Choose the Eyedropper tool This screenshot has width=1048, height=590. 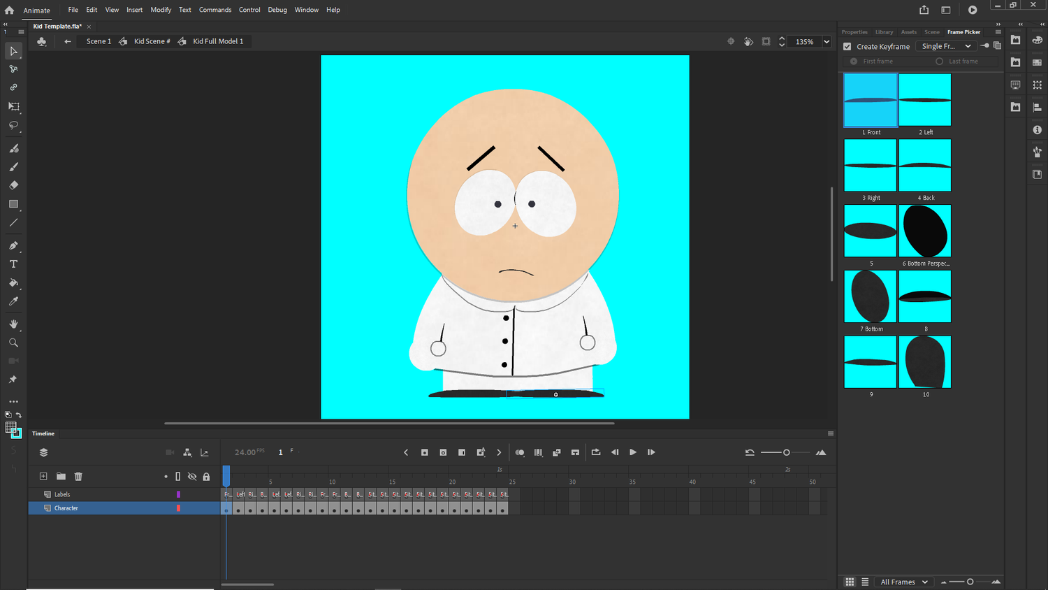tap(13, 301)
